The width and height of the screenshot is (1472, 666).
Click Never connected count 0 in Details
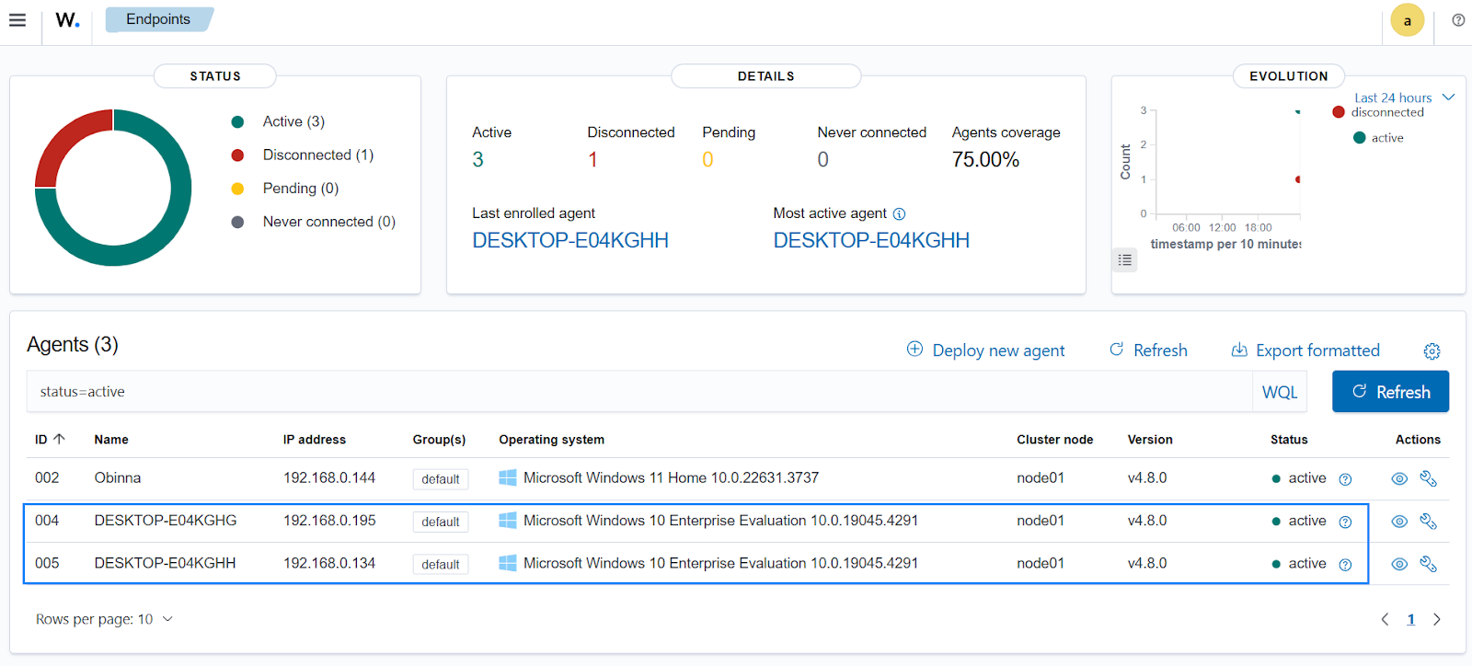(x=823, y=160)
